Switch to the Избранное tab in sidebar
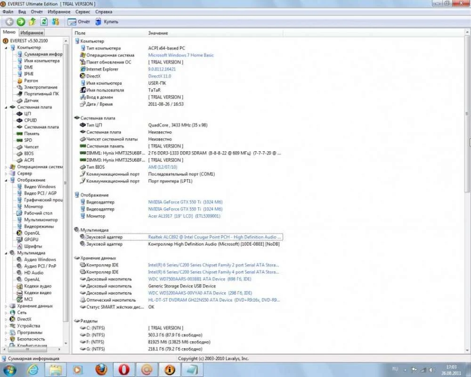Image resolution: width=471 pixels, height=377 pixels. pyautogui.click(x=32, y=33)
